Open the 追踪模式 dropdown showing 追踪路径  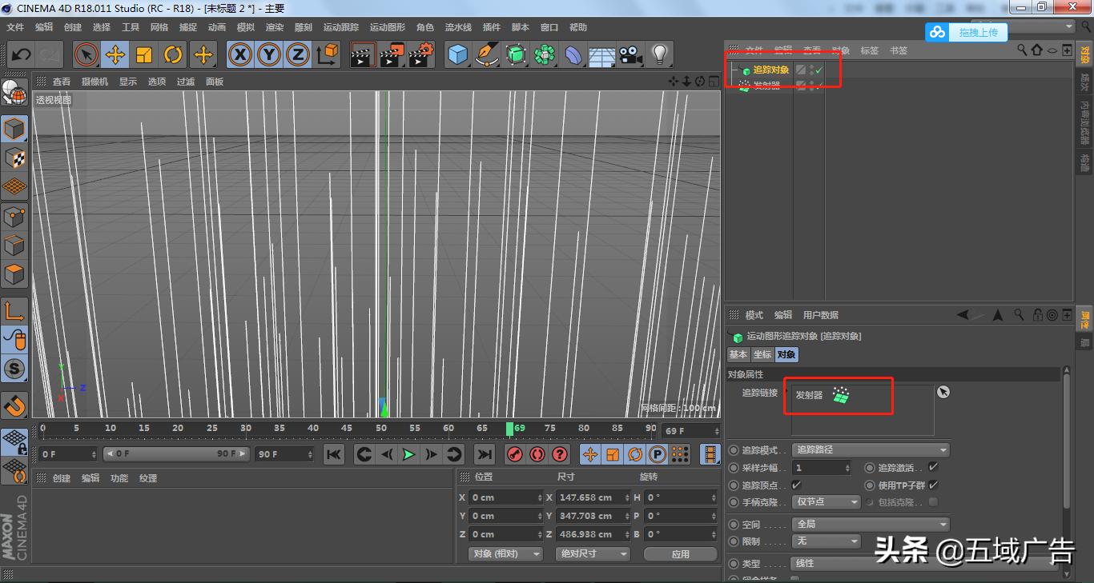[x=872, y=449]
